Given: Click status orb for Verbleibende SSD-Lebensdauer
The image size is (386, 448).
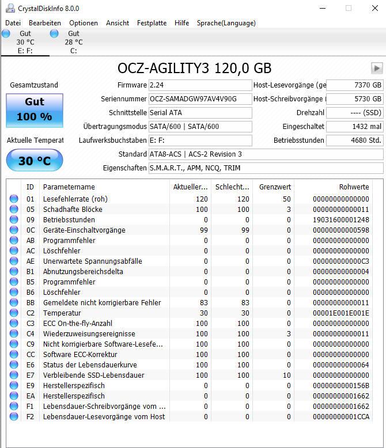Looking at the screenshot, I should tap(14, 375).
